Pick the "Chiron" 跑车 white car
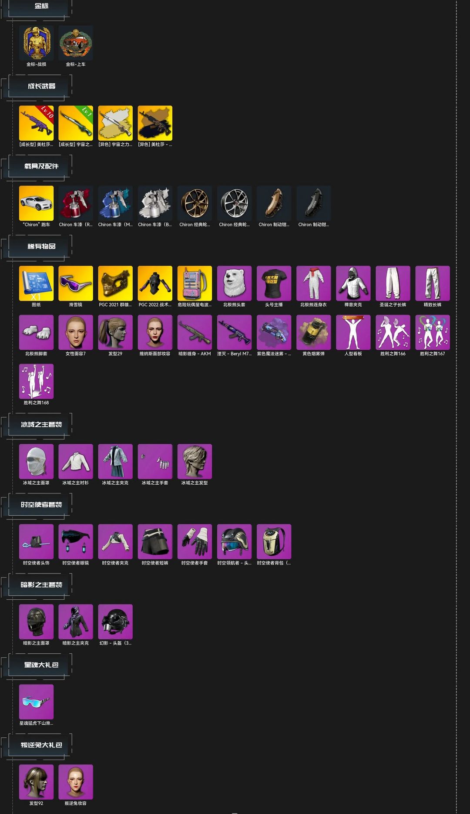The image size is (470, 814). [x=36, y=203]
